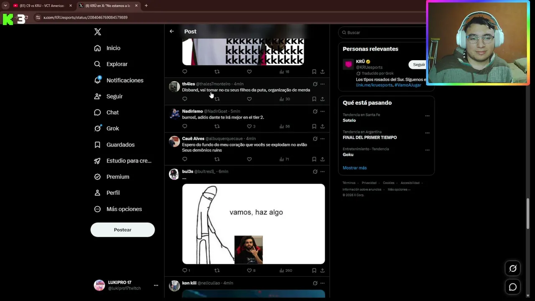Screen dimensions: 535x301
Task: Reply to bui3s's meme tweet
Action: pos(186,270)
